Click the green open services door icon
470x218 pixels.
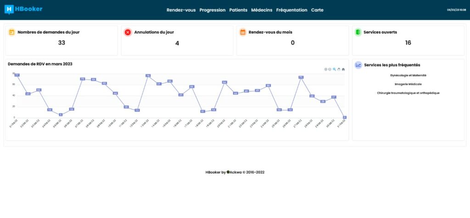coord(358,32)
